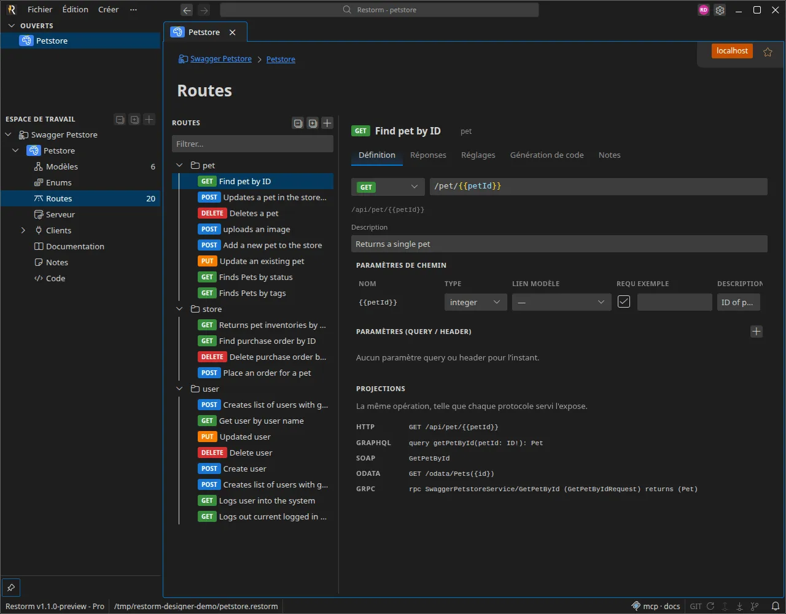The image size is (786, 614).
Task: Open the RD user avatar menu
Action: (x=704, y=10)
